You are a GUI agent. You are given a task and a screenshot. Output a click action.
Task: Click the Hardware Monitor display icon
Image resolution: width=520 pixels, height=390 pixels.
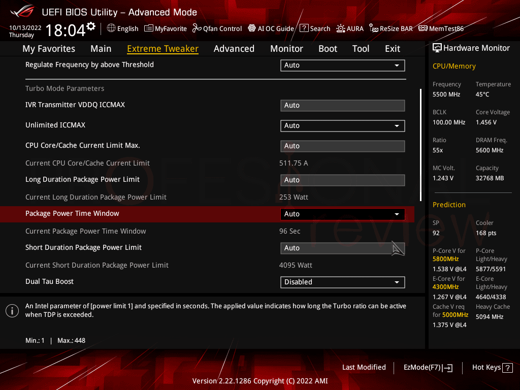[x=437, y=48]
